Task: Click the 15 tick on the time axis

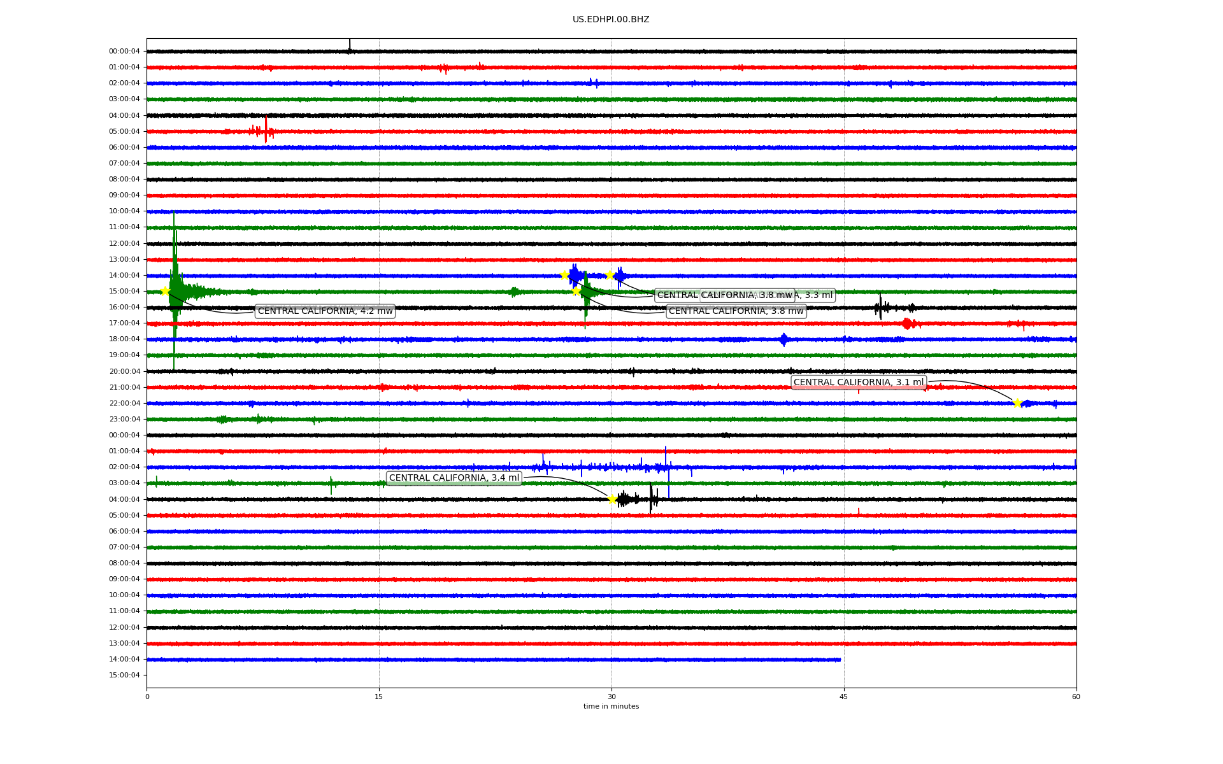Action: click(x=379, y=697)
